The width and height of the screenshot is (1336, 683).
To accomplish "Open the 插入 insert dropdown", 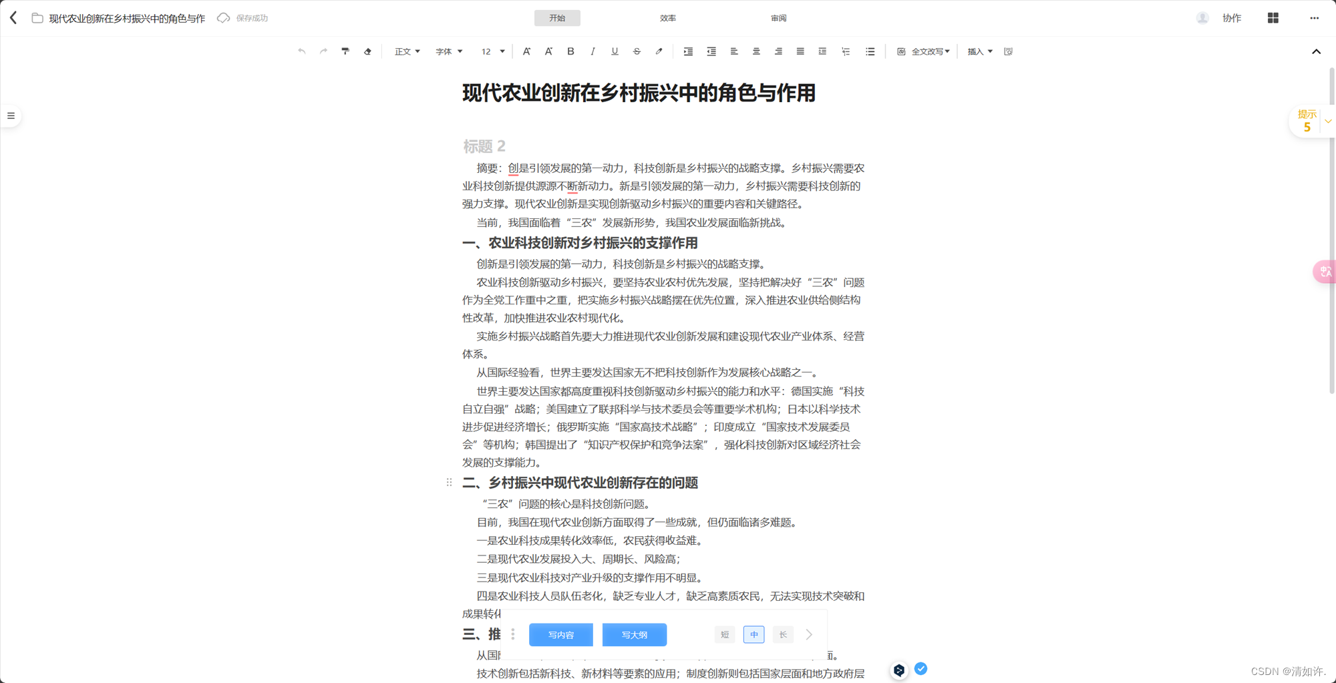I will point(980,51).
